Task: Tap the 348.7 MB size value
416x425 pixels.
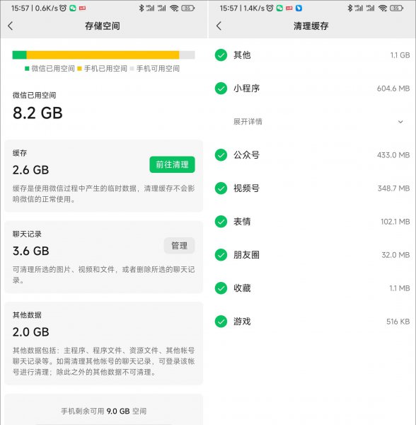Action: point(394,188)
